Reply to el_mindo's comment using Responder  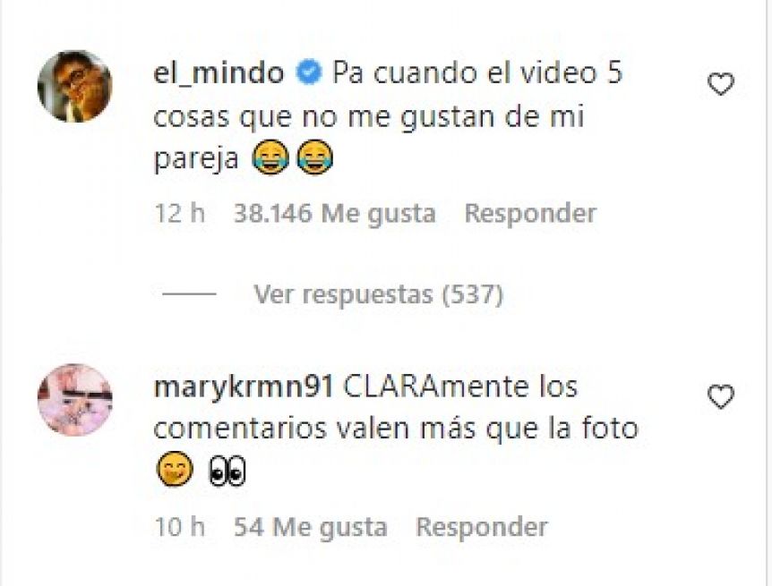[x=530, y=213]
